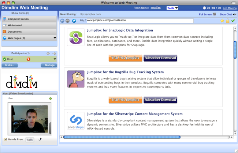Image resolution: width=238 pixels, height=153 pixels.
Task: Click the Show Items (3) header
Action: tap(21, 13)
